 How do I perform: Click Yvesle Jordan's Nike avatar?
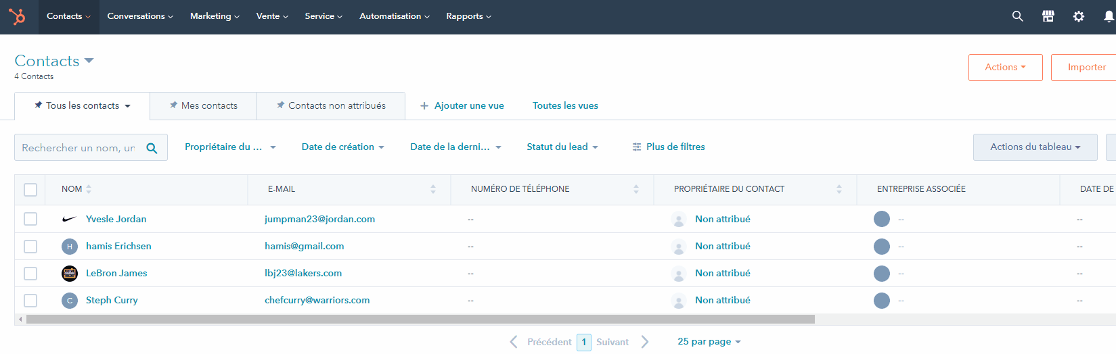70,219
